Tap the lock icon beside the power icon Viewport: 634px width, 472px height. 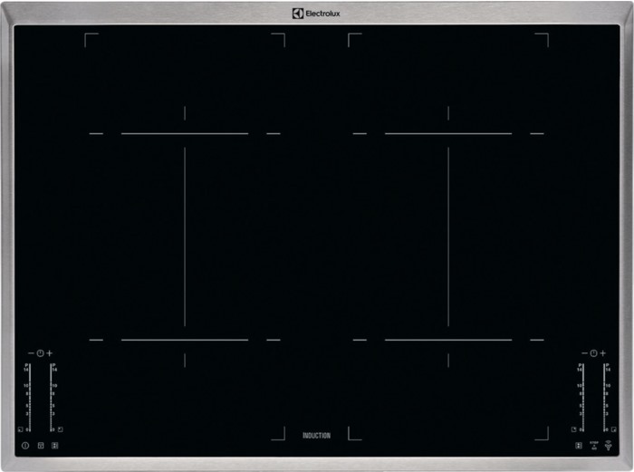tap(40, 446)
